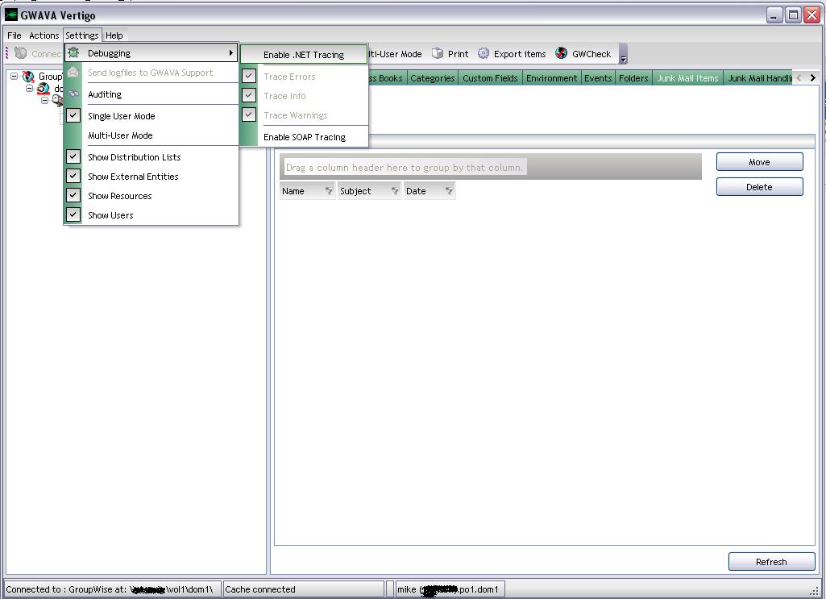
Task: Click the Auditing glasses icon
Action: [x=73, y=94]
